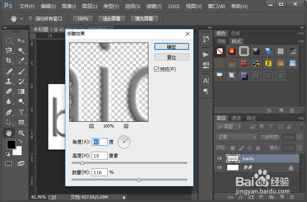Zoom out the emboss preview
Viewport: 307px width, 202px height.
(91, 126)
